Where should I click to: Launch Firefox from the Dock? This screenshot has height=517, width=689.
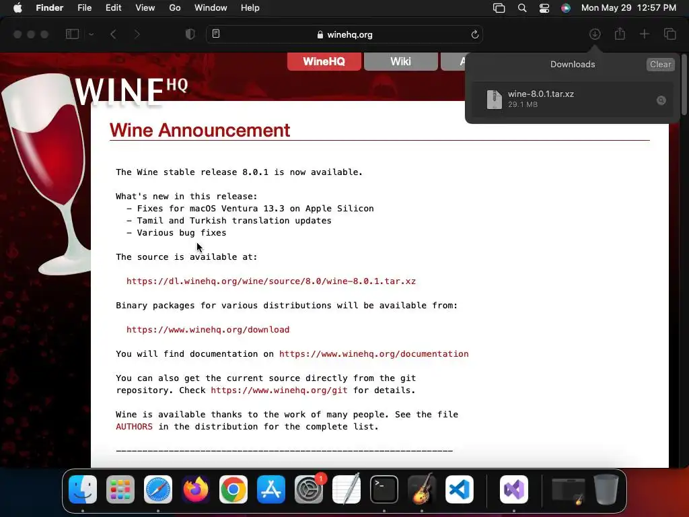click(196, 489)
